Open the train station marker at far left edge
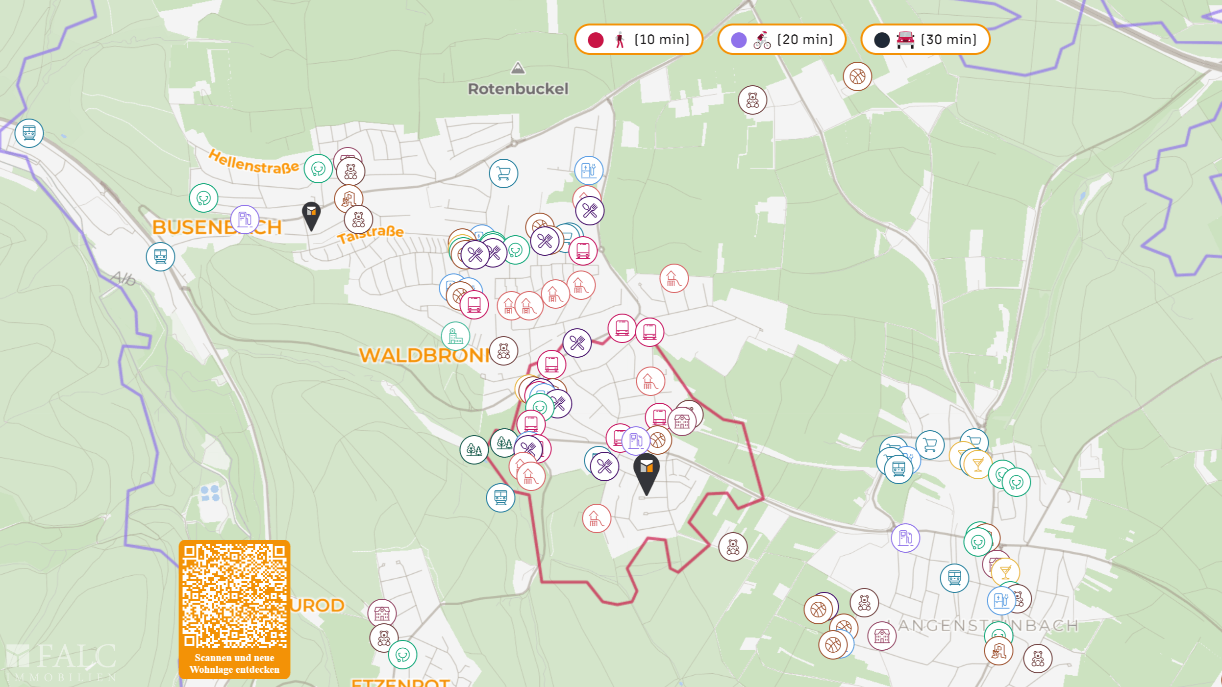 click(x=29, y=133)
